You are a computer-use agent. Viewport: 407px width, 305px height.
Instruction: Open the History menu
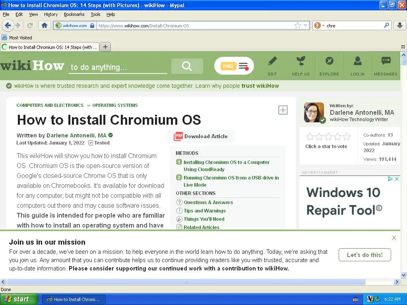click(51, 14)
